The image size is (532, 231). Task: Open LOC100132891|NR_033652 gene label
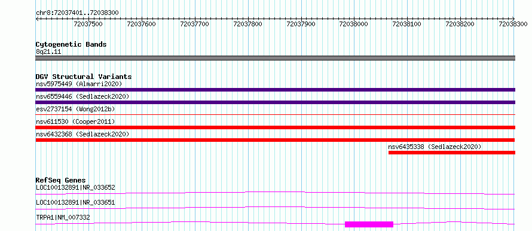(x=75, y=187)
